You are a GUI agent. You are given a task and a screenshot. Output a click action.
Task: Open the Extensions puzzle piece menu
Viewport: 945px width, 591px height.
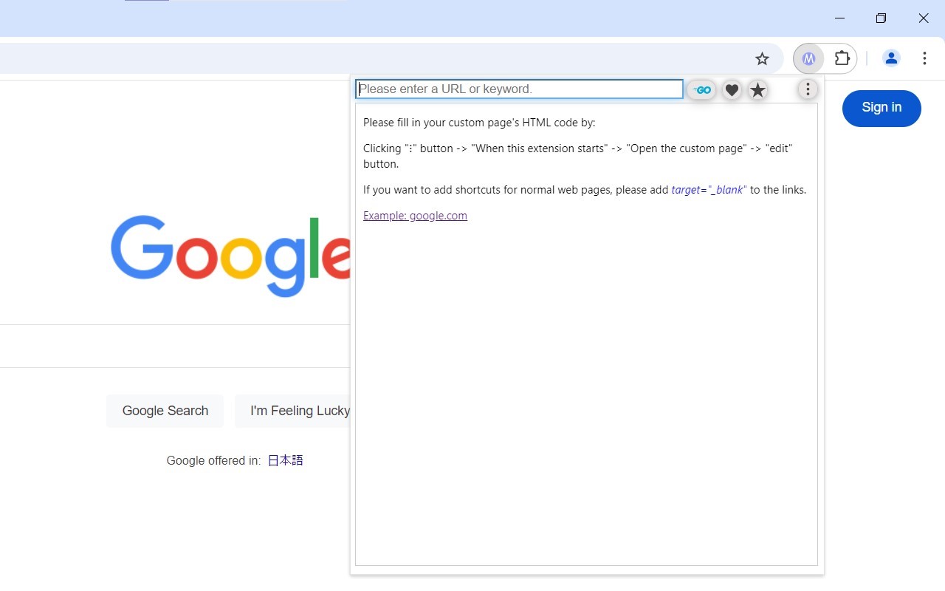(842, 58)
